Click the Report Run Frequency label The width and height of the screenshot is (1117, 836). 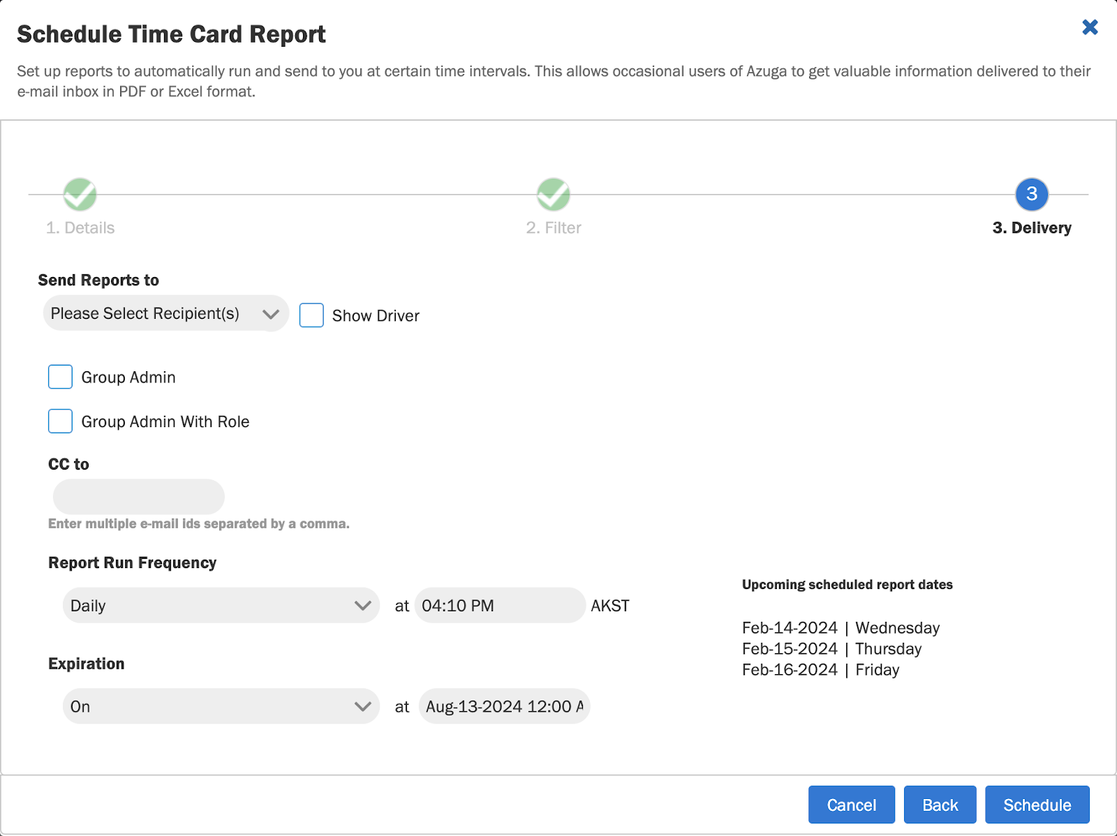(x=132, y=562)
